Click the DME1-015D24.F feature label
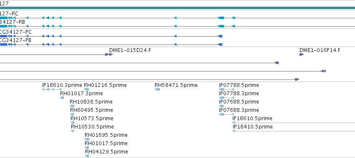Viewport: 355px width, 158px height. pos(130,50)
